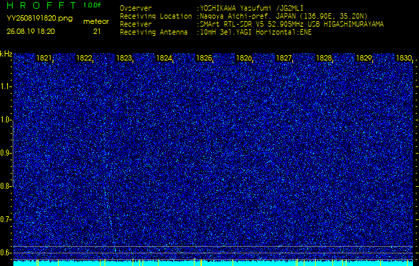Viewport: 419px width, 266px height.
Task: Click the 1830 time marker
Action: coord(404,58)
